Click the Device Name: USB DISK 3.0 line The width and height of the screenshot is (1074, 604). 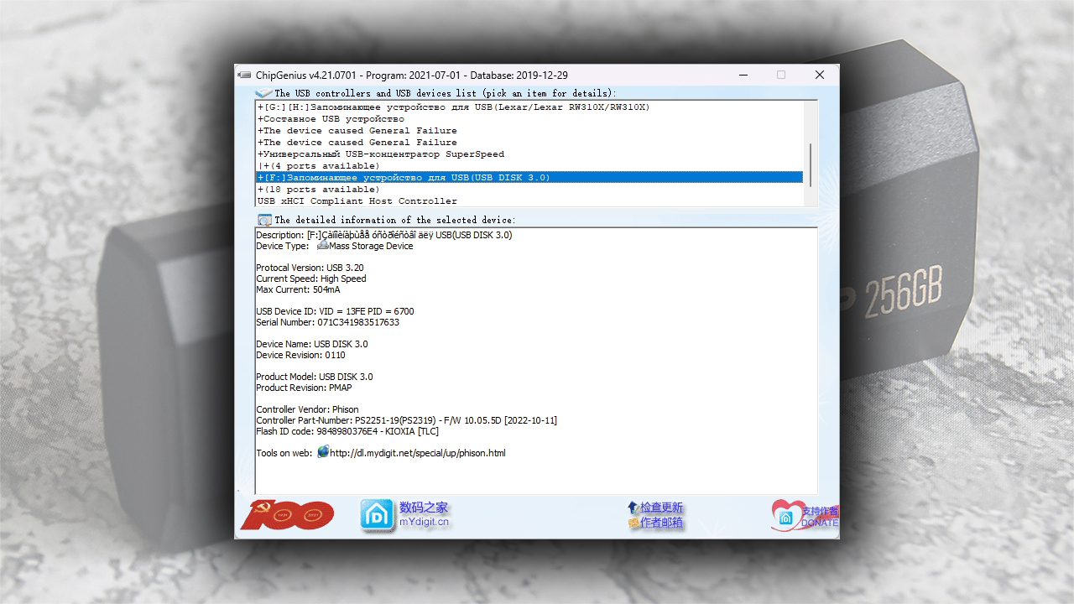point(311,344)
